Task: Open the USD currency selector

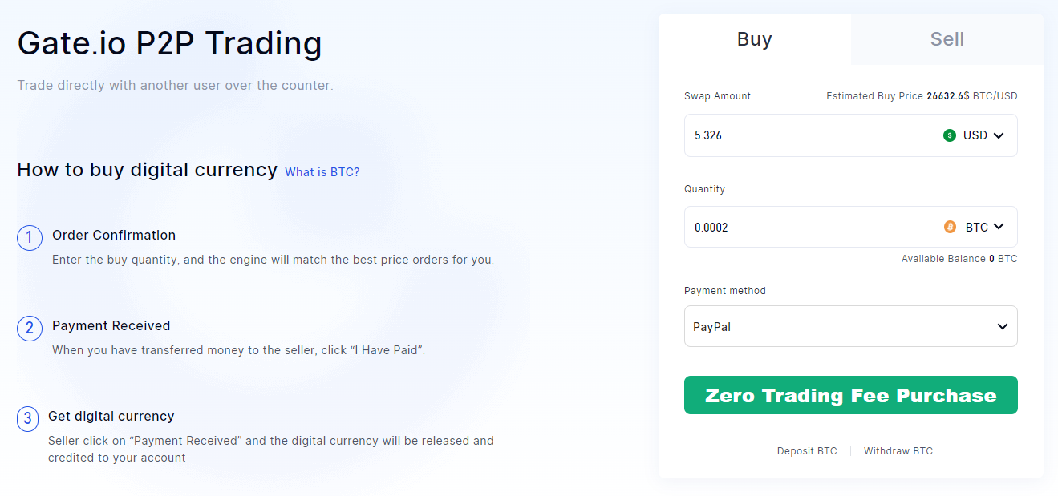Action: tap(985, 135)
